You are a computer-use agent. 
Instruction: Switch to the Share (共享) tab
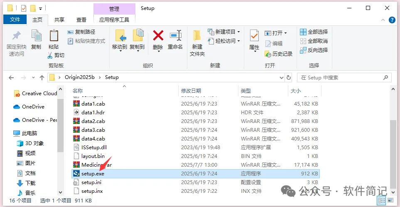click(x=59, y=20)
